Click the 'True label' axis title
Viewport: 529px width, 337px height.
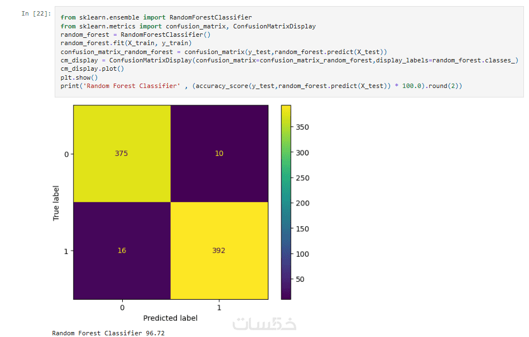coord(56,203)
